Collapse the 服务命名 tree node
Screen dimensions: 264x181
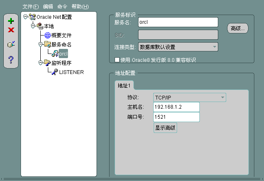(40, 44)
